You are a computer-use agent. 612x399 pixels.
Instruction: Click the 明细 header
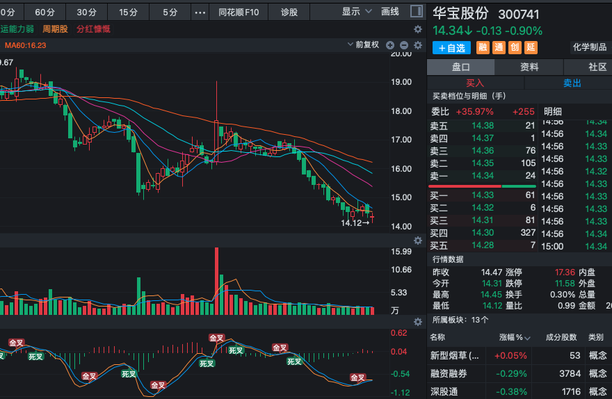(x=553, y=112)
